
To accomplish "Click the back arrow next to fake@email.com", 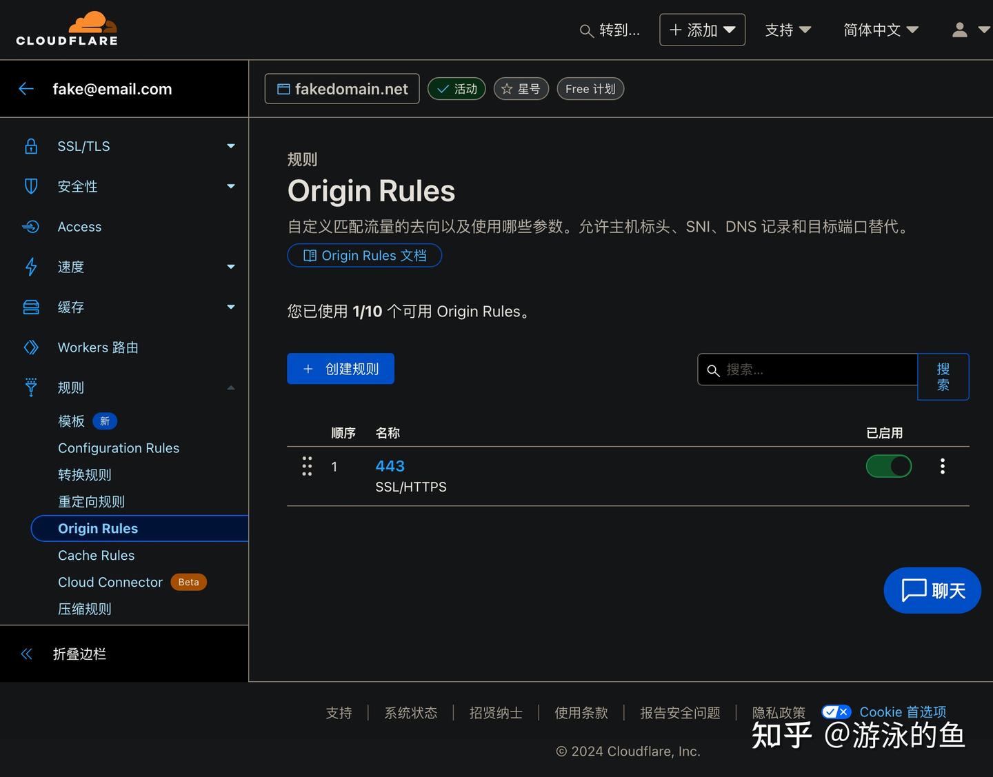I will pyautogui.click(x=26, y=88).
